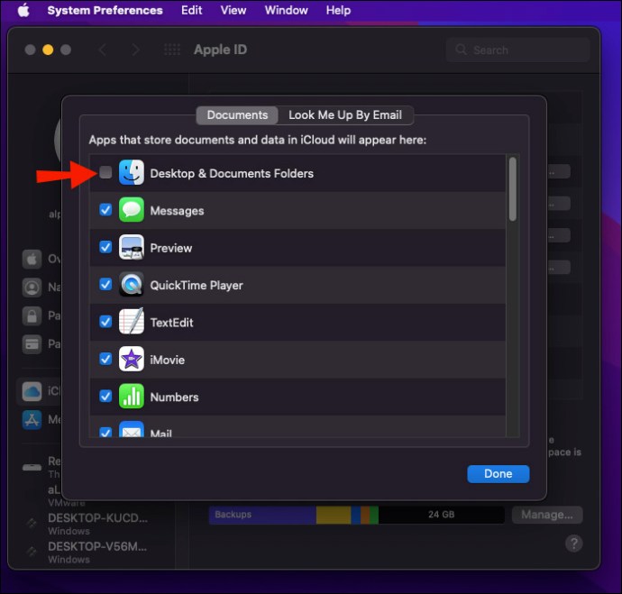
Task: Click the Search field
Action: (x=518, y=50)
